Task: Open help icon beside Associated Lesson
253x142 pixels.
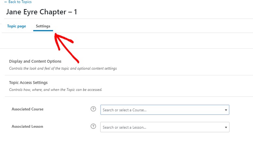Action: (x=93, y=126)
